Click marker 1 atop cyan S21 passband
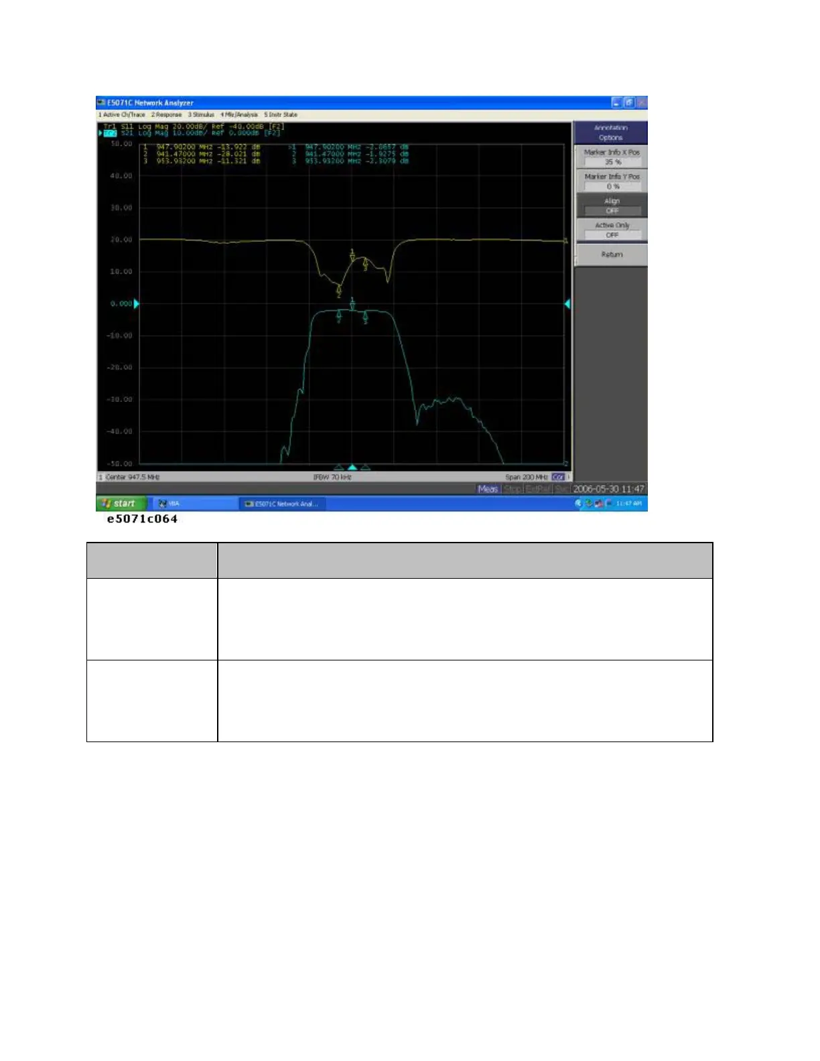 (352, 304)
